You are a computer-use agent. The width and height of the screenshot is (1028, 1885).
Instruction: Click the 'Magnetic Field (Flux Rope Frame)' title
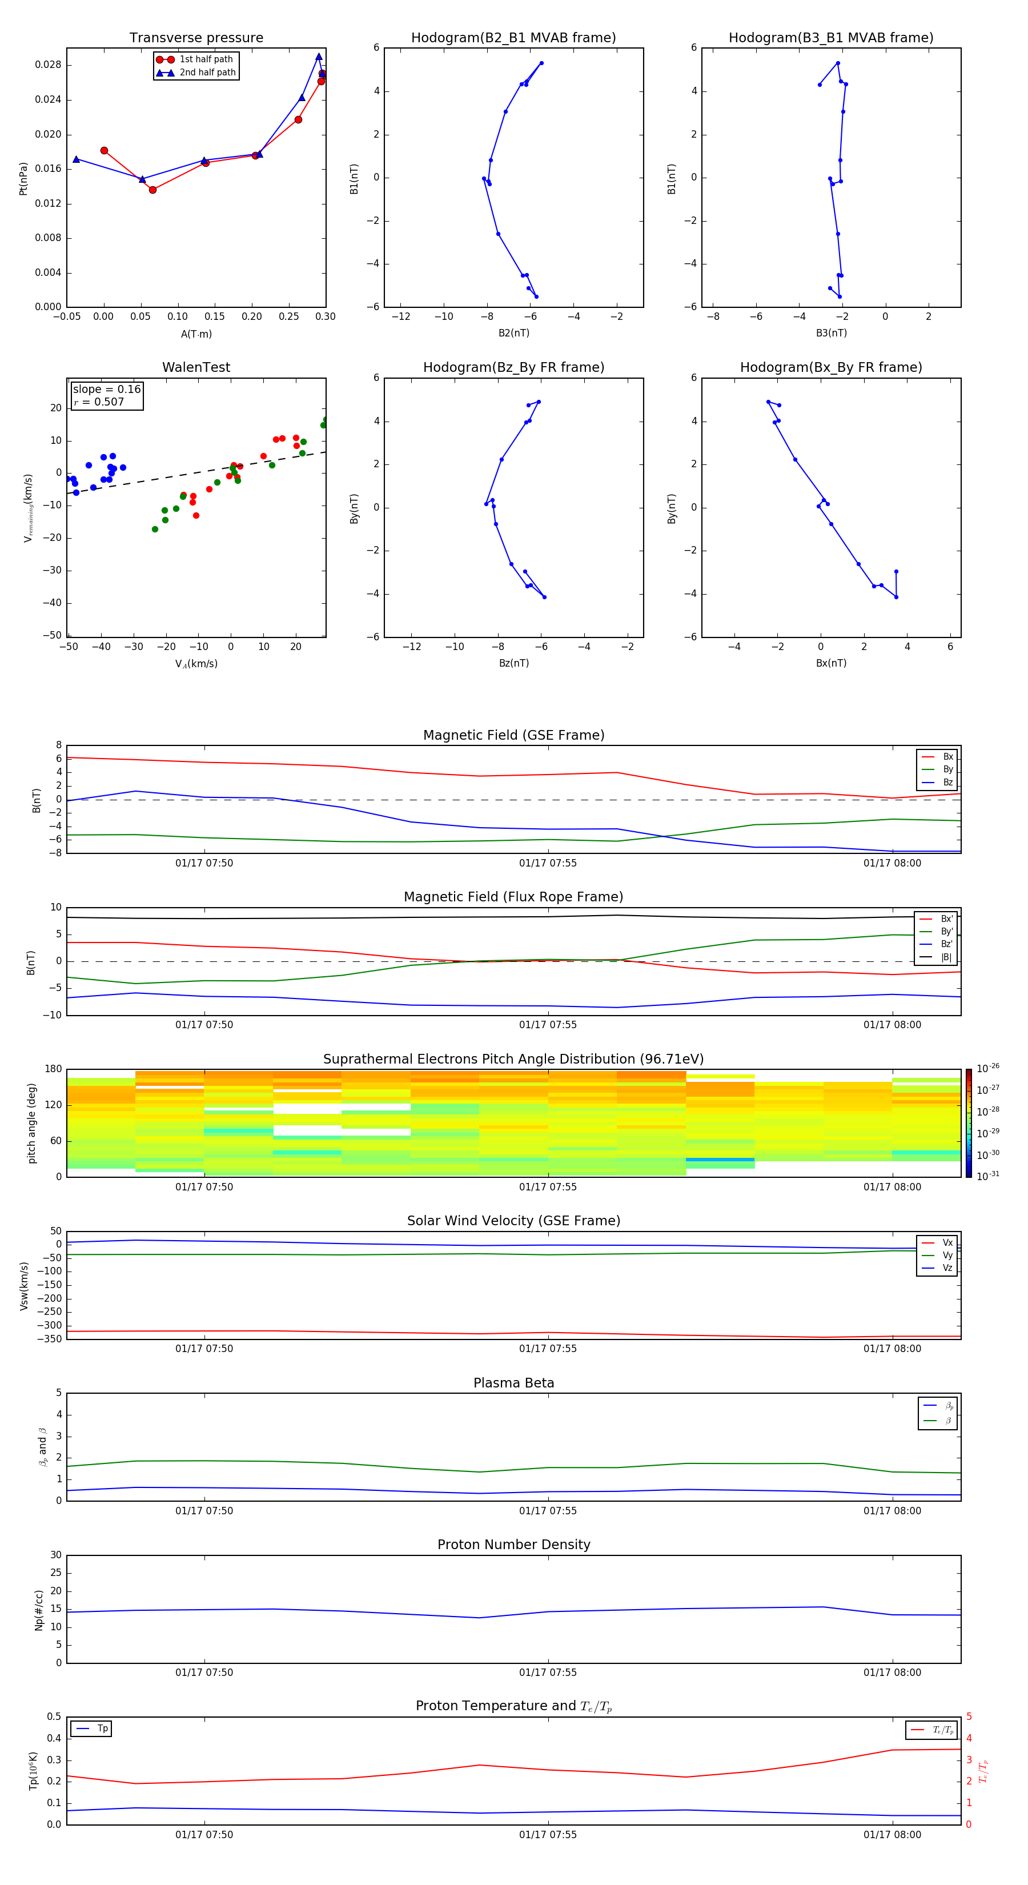(x=513, y=897)
